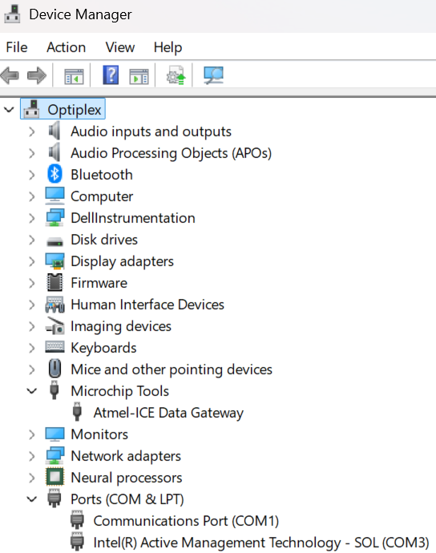Screen dimensions: 436x553
Task: Click the Monitors category icon
Action: point(55,434)
